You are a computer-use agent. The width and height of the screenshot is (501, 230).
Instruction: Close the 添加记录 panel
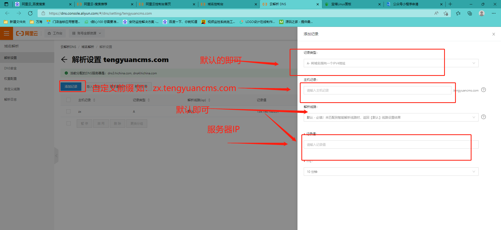[494, 34]
